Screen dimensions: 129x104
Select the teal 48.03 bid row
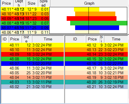32,82
